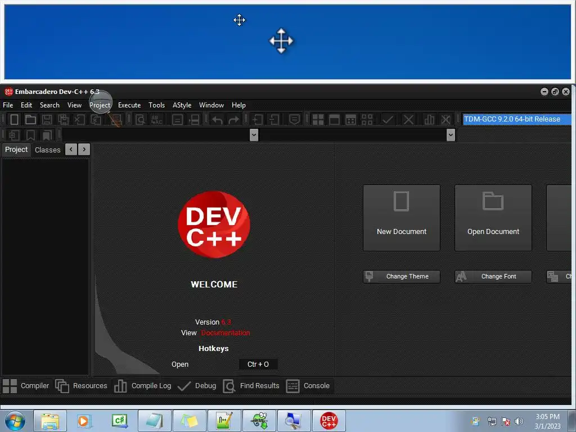
Task: Click the Dev-C++ taskbar icon
Action: [328, 421]
